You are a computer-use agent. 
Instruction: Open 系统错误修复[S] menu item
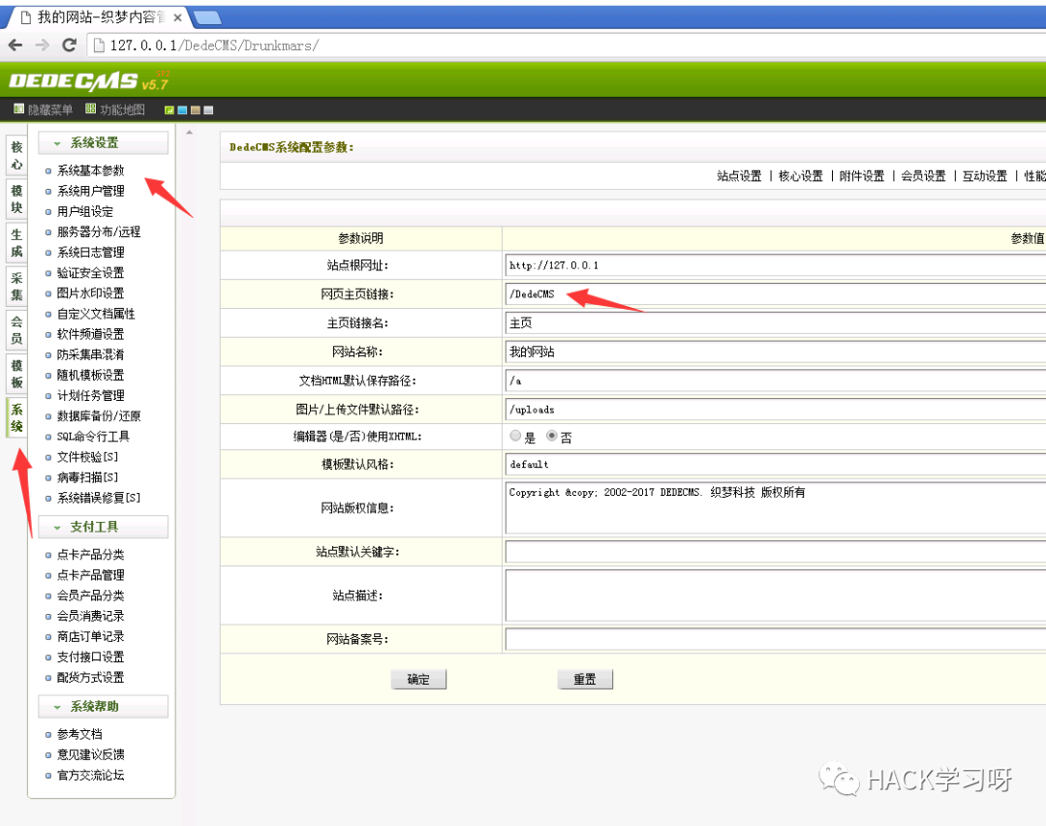click(98, 498)
